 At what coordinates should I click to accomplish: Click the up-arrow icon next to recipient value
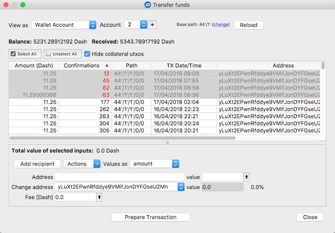246,177
